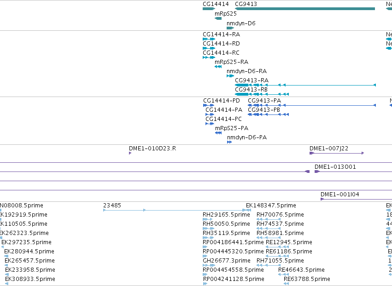The height and width of the screenshot is (286, 392).
Task: Select the CG9413-PB protein label
Action: click(264, 110)
